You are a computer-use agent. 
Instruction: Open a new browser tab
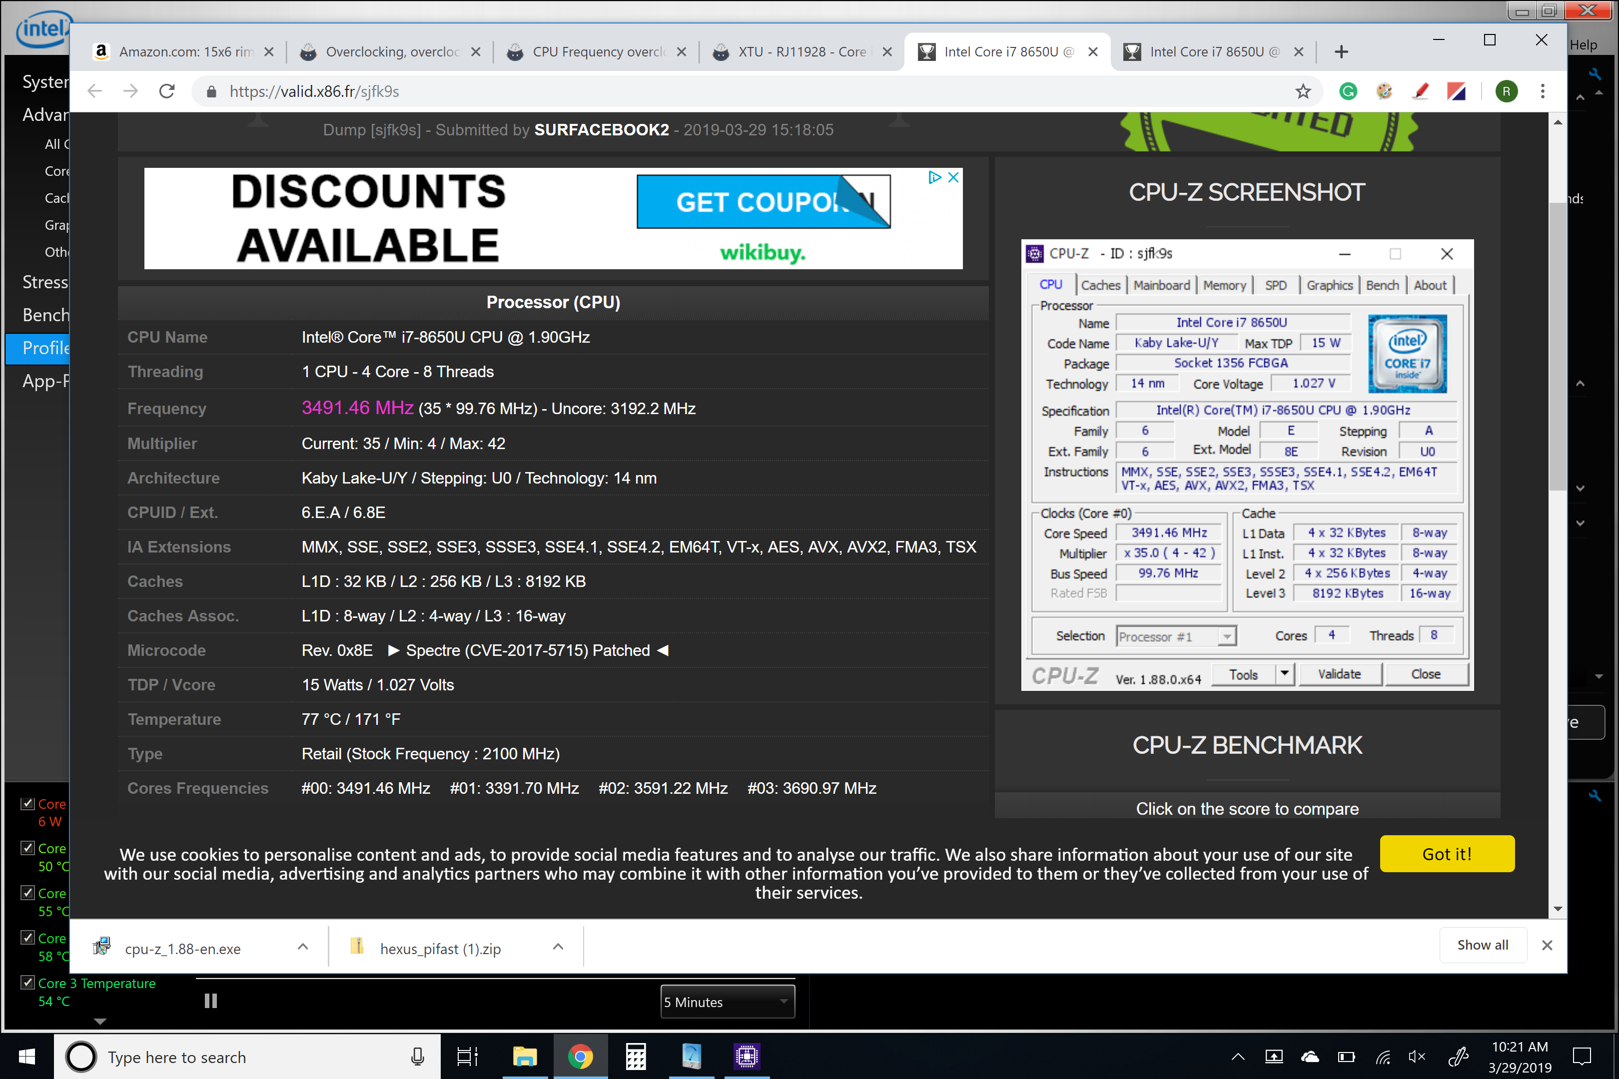(1341, 51)
